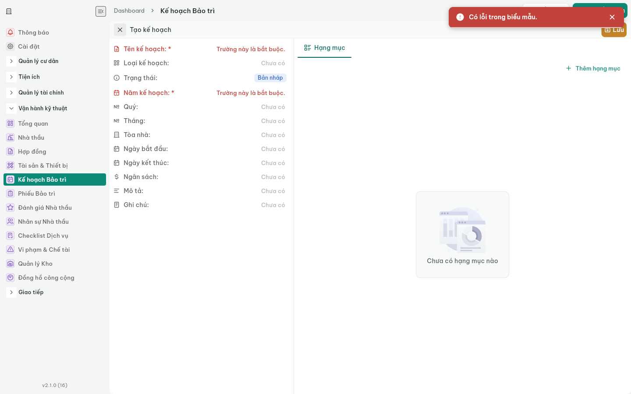The image size is (631, 394).
Task: Click the Mô tả value field
Action: tap(273, 191)
